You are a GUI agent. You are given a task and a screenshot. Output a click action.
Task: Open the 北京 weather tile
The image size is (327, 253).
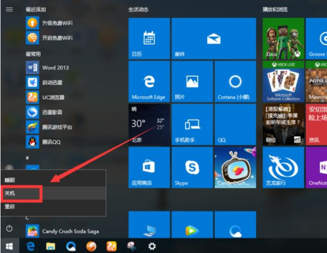point(149,125)
